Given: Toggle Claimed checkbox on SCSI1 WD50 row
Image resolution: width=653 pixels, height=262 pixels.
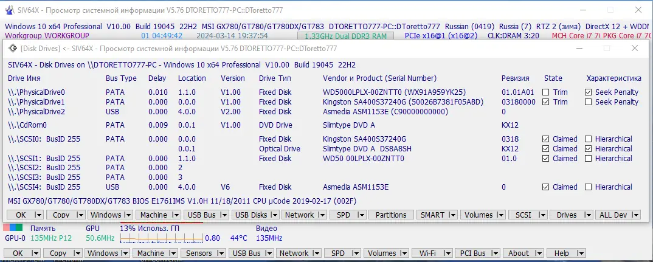Looking at the screenshot, I should pyautogui.click(x=546, y=158).
